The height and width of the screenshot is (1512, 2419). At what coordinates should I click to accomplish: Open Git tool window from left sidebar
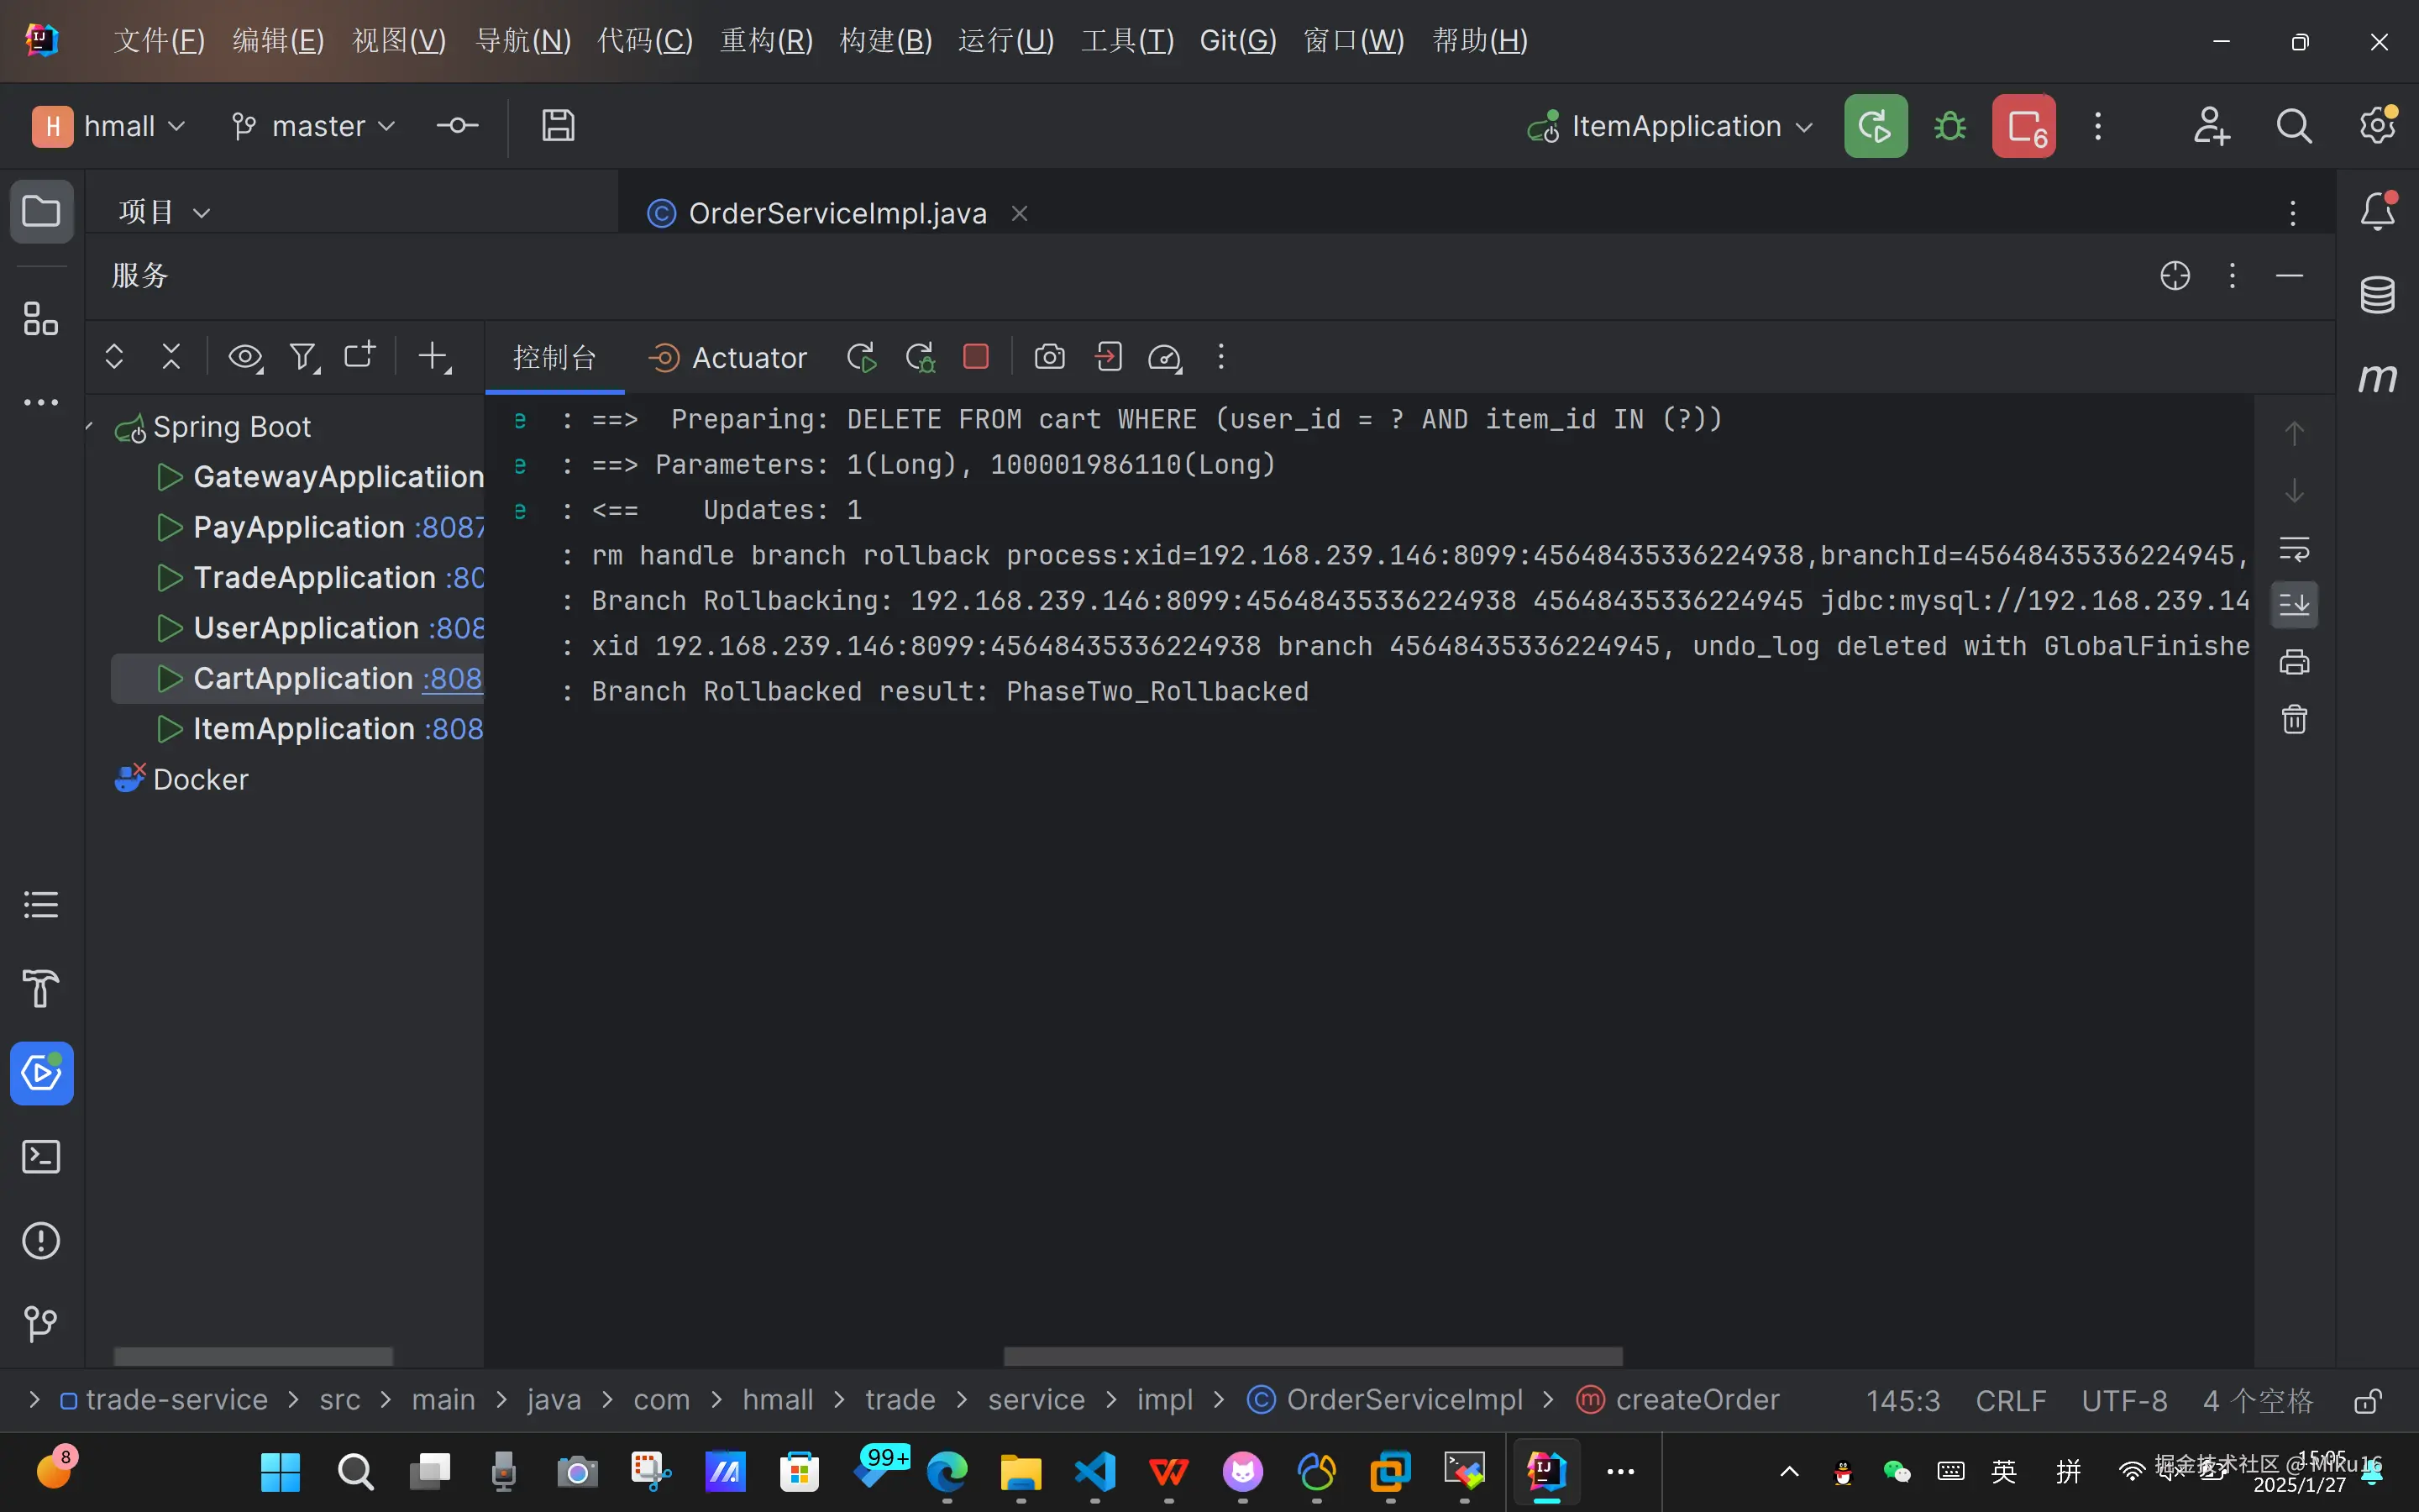click(41, 1324)
